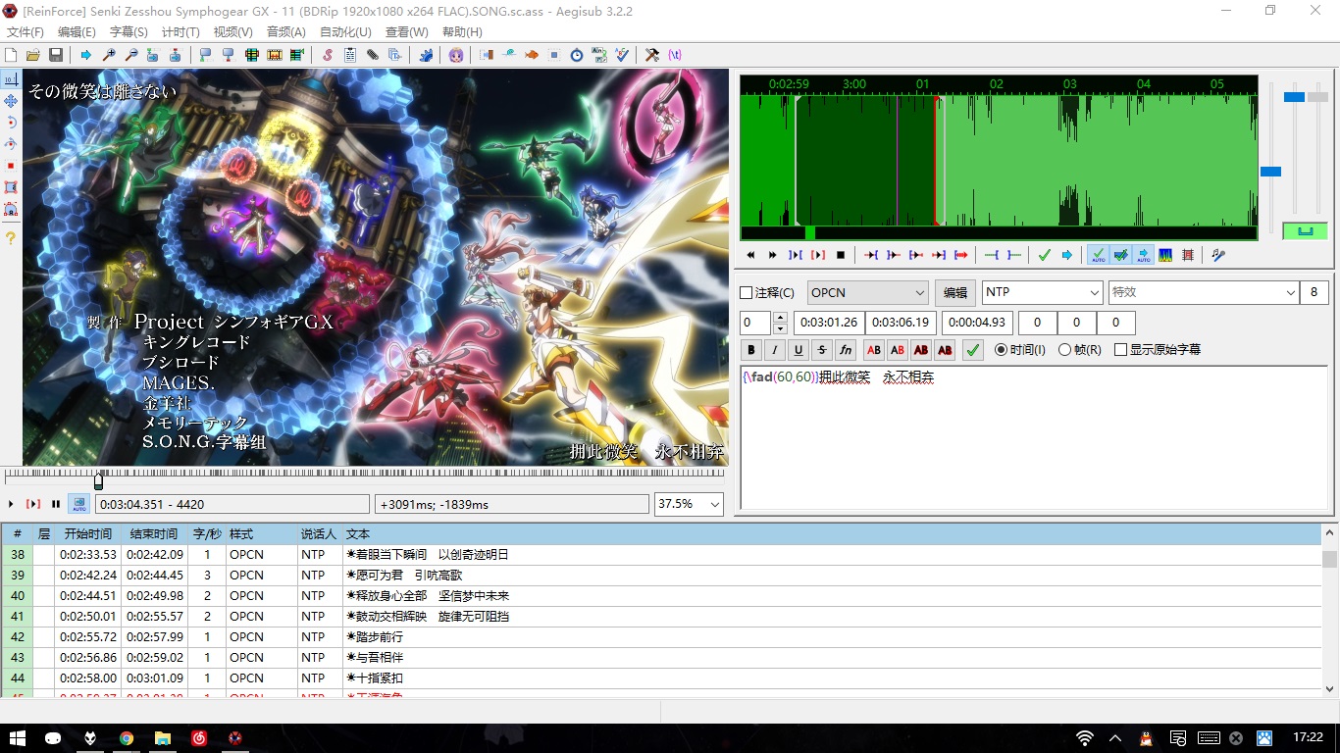Open Spell Checker toolbar icon

pos(622,55)
